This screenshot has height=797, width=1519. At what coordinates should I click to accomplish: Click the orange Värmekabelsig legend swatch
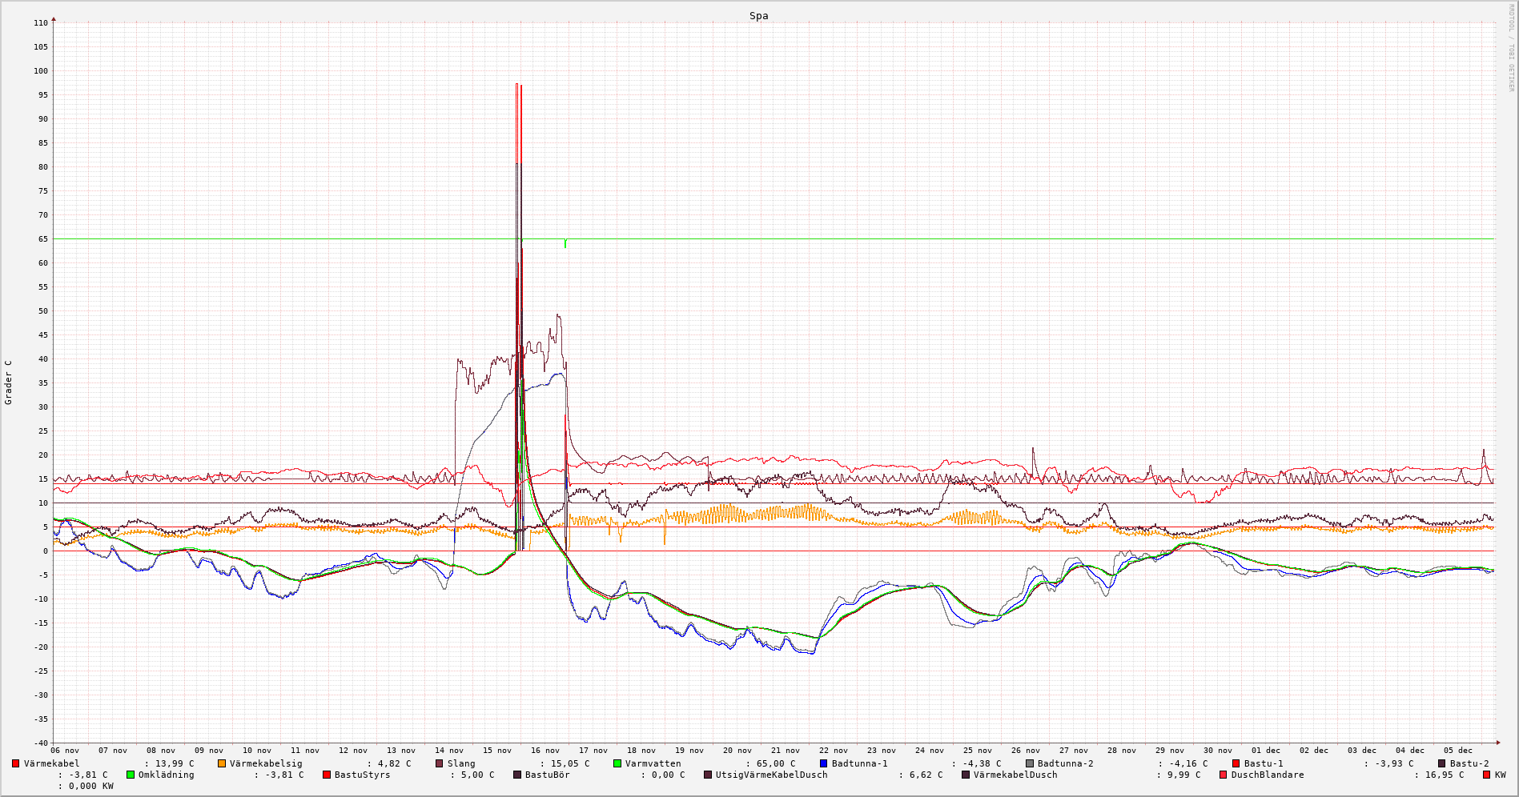(x=222, y=763)
